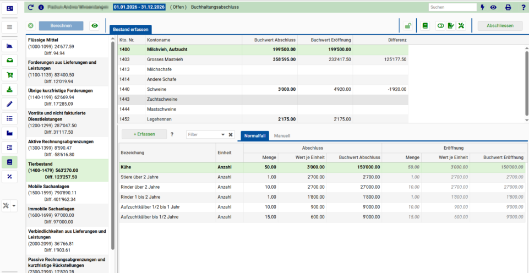Select account row 1452 Legehennen

coord(263,119)
